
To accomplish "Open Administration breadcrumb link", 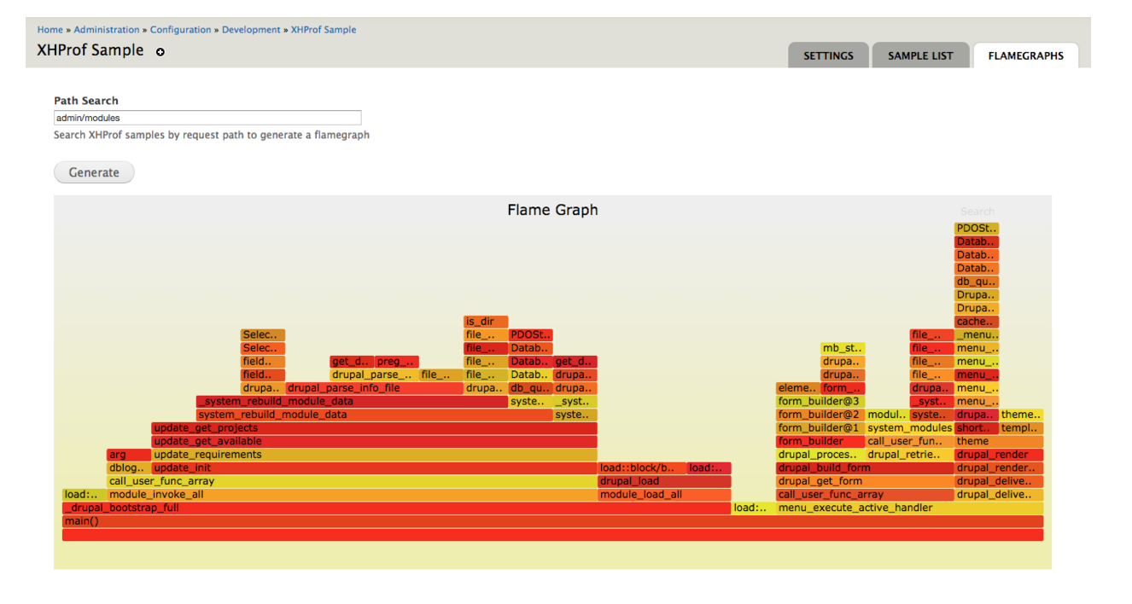I will 107,30.
